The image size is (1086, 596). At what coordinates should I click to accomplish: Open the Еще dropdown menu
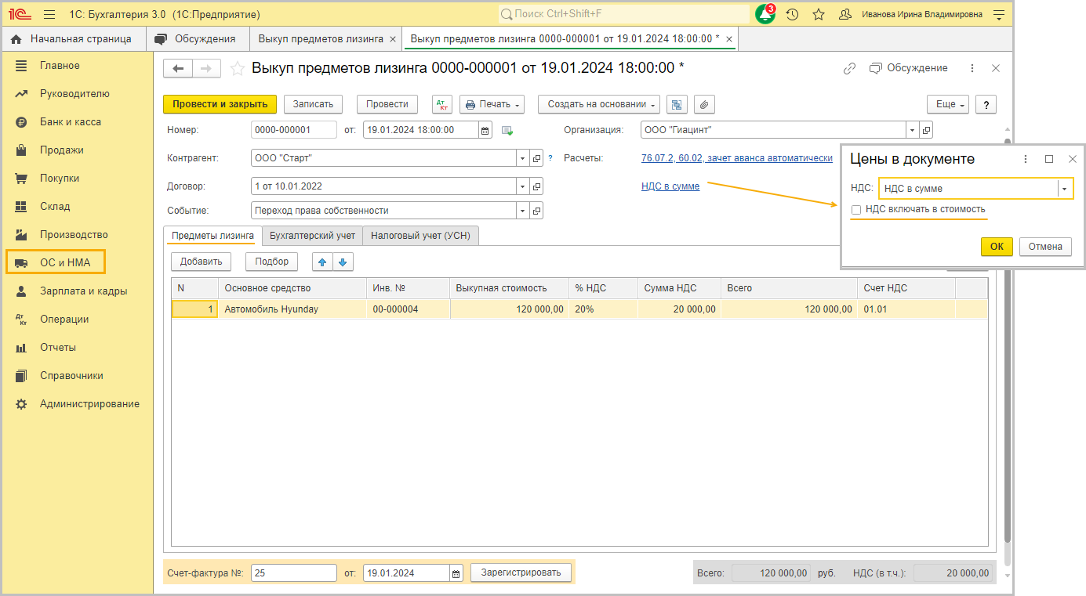click(x=948, y=104)
